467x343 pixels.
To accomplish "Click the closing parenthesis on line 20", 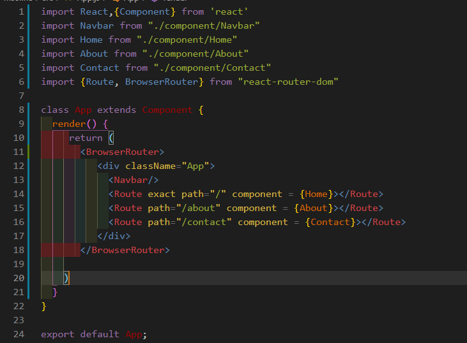I will pyautogui.click(x=66, y=278).
